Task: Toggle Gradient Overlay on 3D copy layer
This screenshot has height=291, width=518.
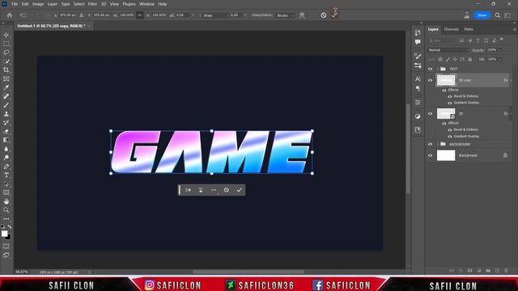Action: click(450, 103)
